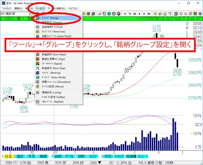Click the toolbar icon left of the globe
The height and width of the screenshot is (165, 203).
[x=104, y=14]
